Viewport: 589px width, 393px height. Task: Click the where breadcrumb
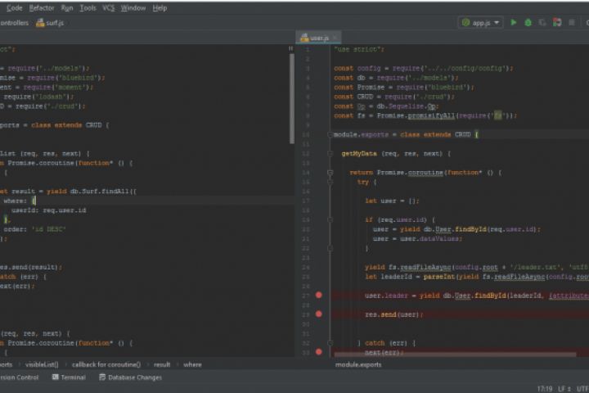click(192, 364)
